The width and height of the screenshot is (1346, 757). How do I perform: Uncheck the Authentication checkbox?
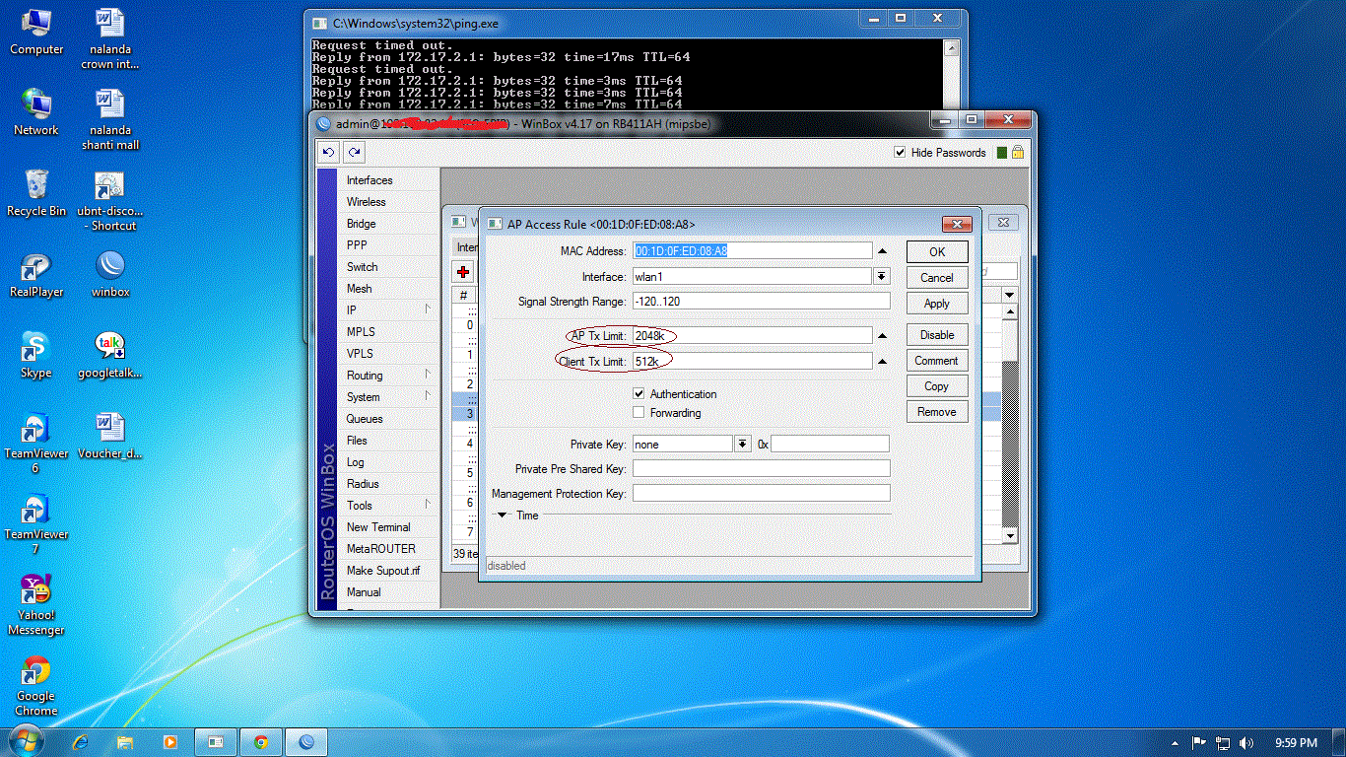tap(639, 393)
